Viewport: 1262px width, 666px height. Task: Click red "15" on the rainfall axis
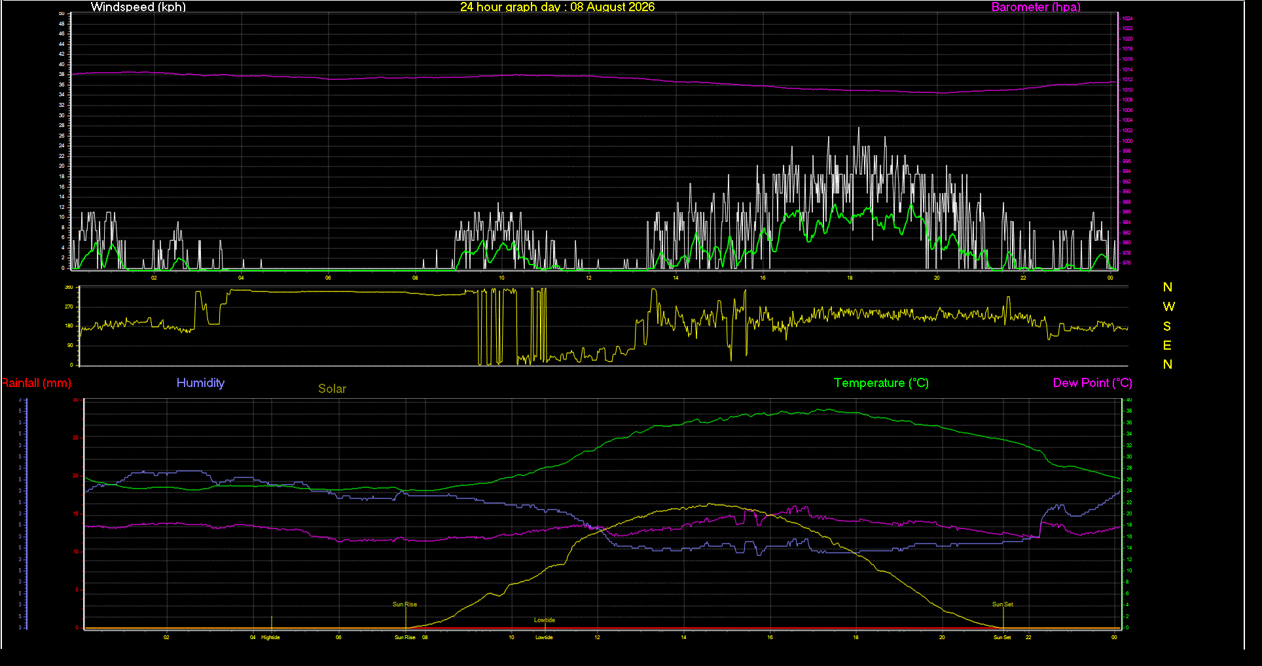pos(75,514)
